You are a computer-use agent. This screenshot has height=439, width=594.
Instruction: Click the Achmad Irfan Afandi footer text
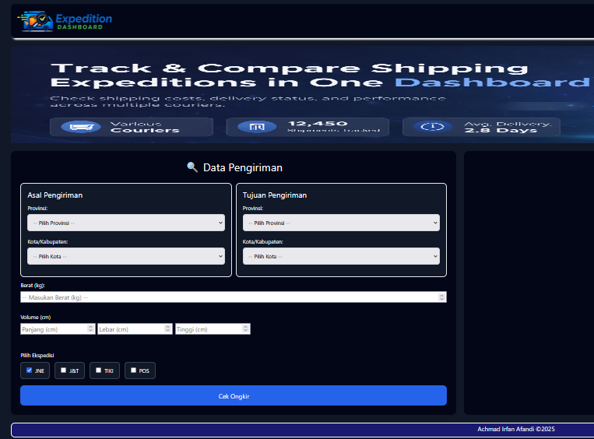coord(515,430)
